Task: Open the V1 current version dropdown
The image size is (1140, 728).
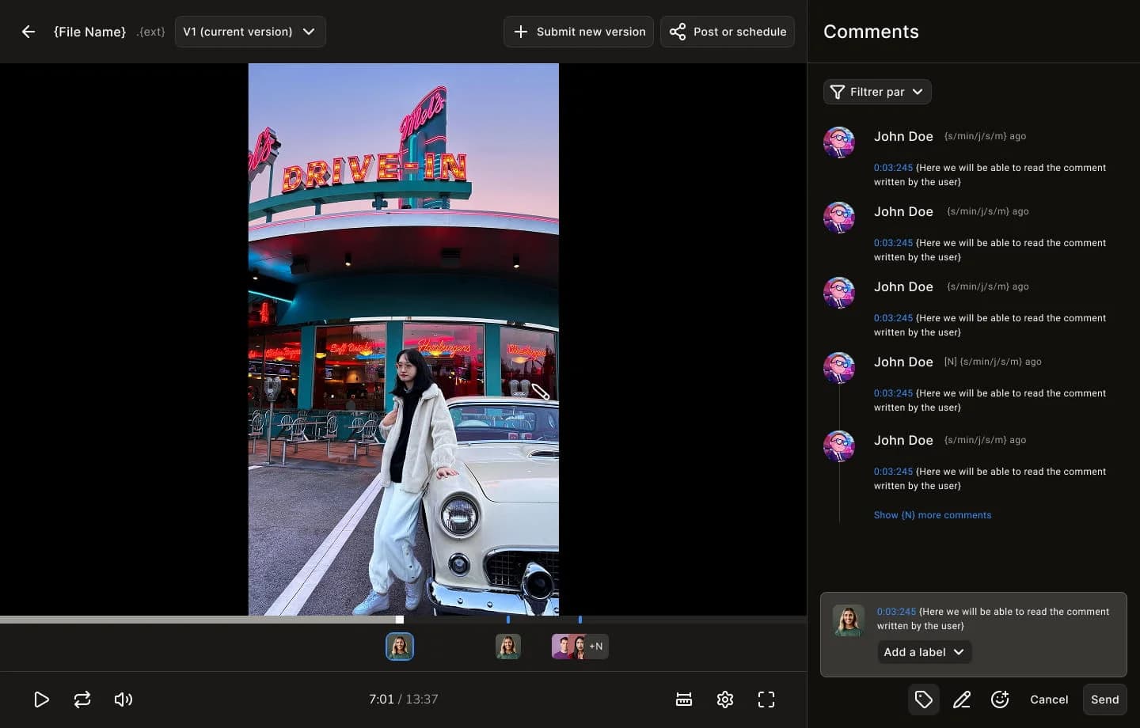Action: click(x=250, y=32)
